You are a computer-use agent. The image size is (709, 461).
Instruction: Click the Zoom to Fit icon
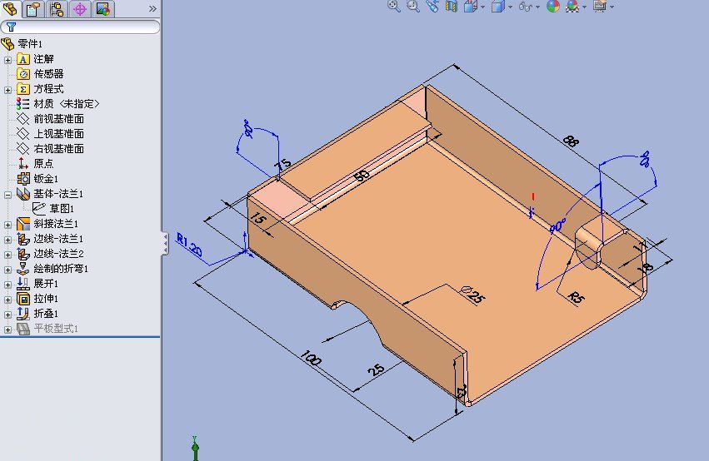tap(395, 7)
